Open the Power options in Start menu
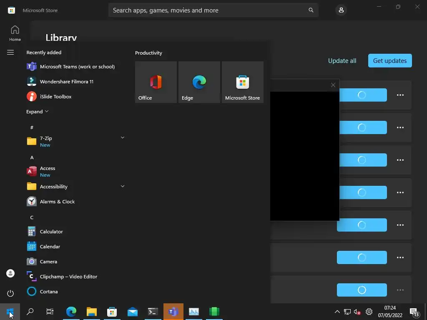The image size is (427, 320). [10, 293]
